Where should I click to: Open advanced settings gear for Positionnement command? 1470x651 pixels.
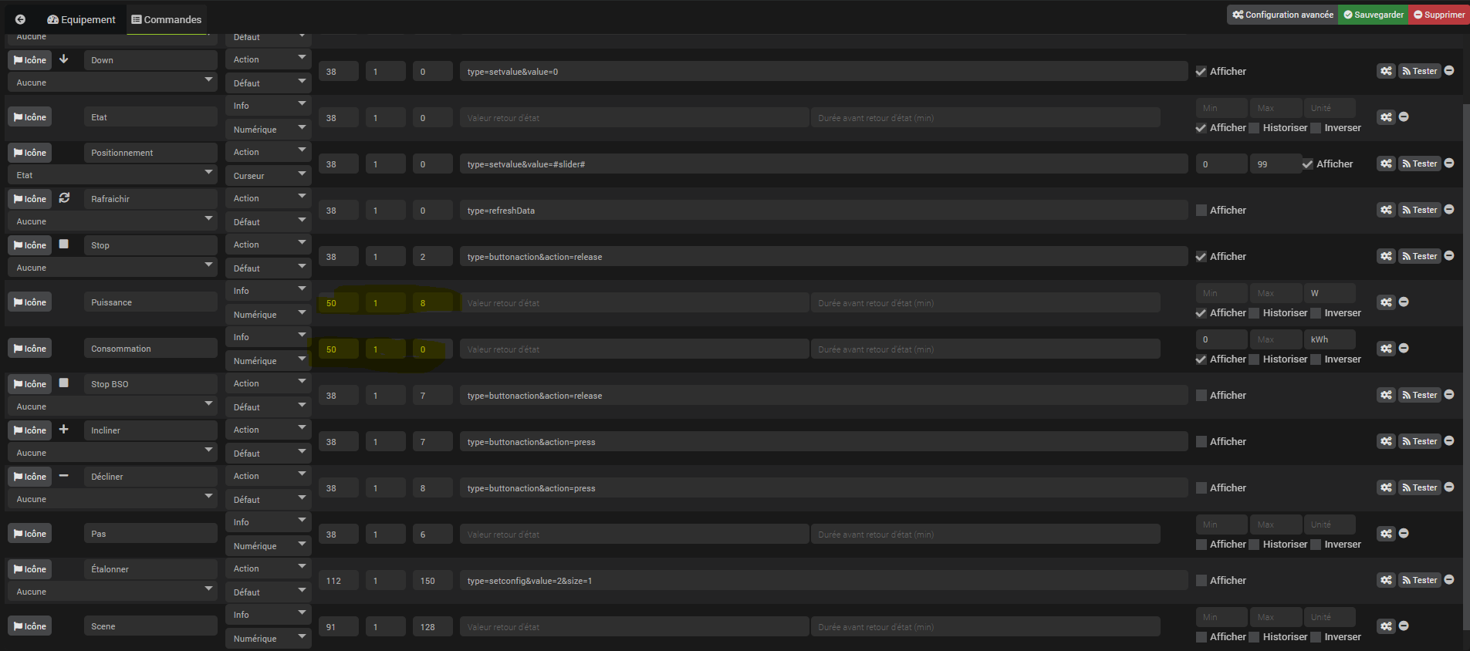coord(1387,164)
